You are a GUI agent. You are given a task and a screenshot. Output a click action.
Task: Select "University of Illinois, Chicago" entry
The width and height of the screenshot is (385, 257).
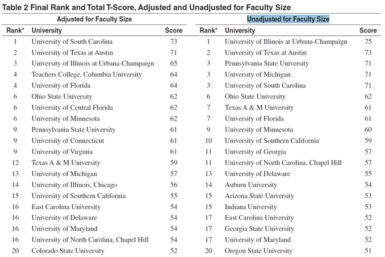pos(74,185)
